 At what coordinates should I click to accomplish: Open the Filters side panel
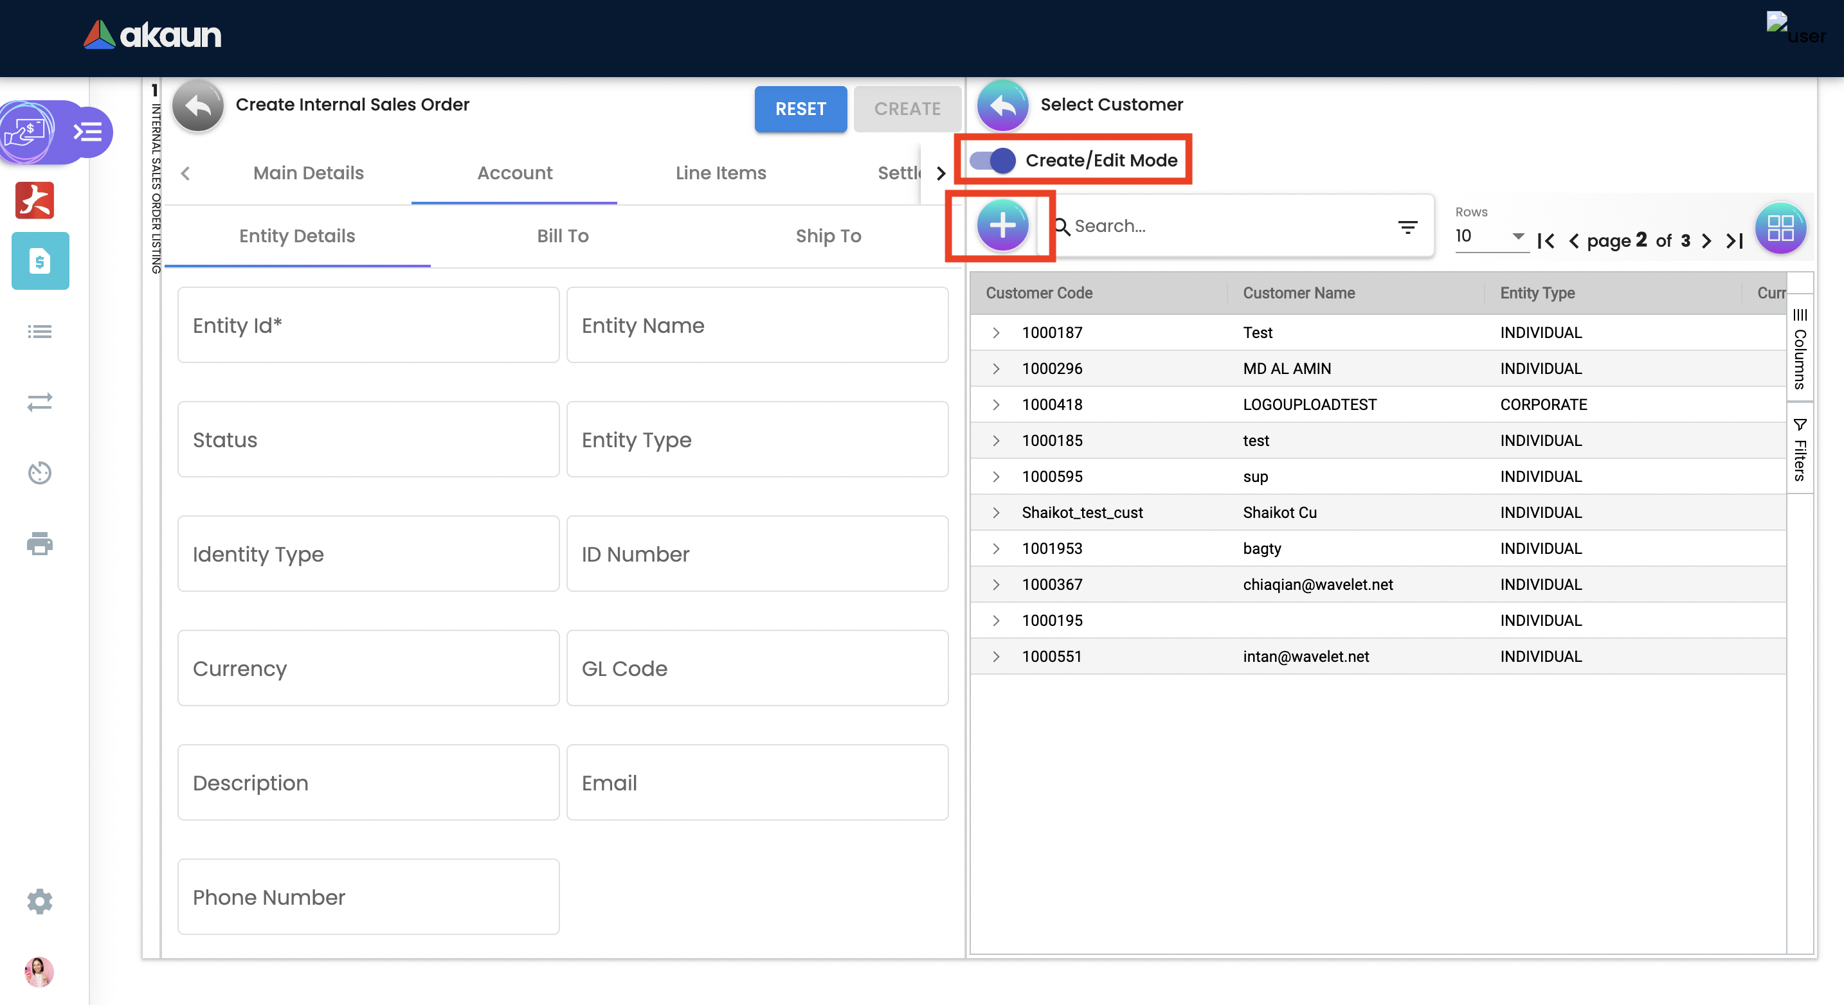click(x=1800, y=450)
